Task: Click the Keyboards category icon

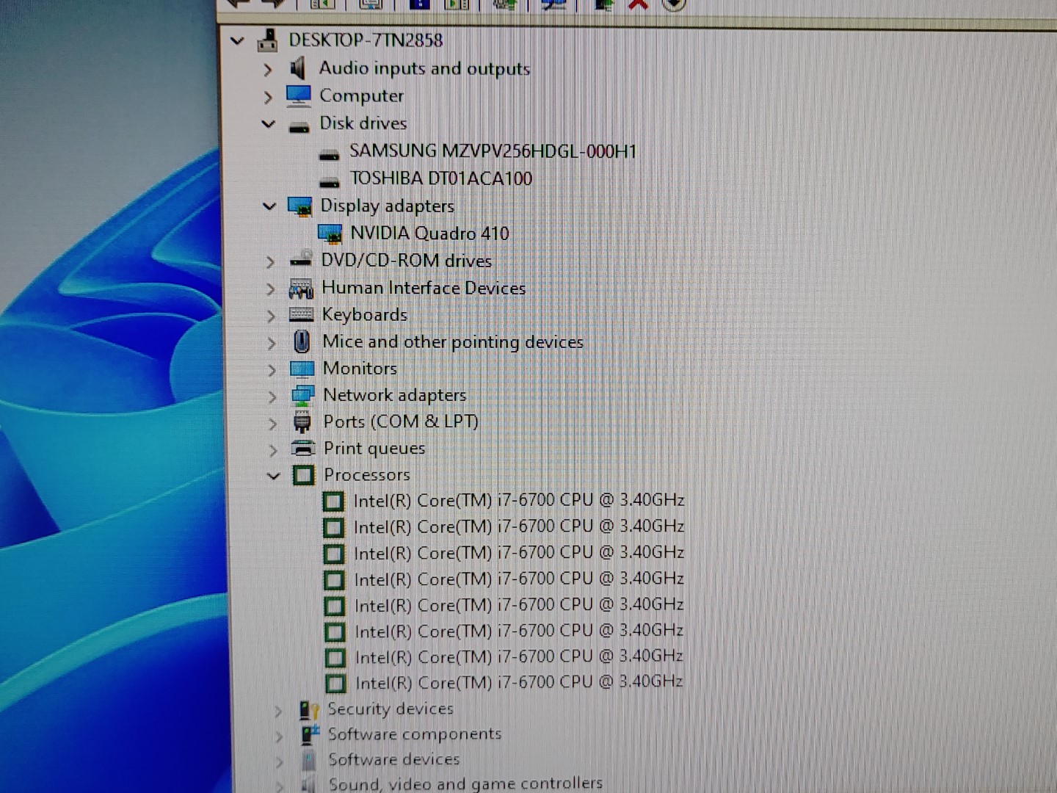Action: tap(302, 315)
